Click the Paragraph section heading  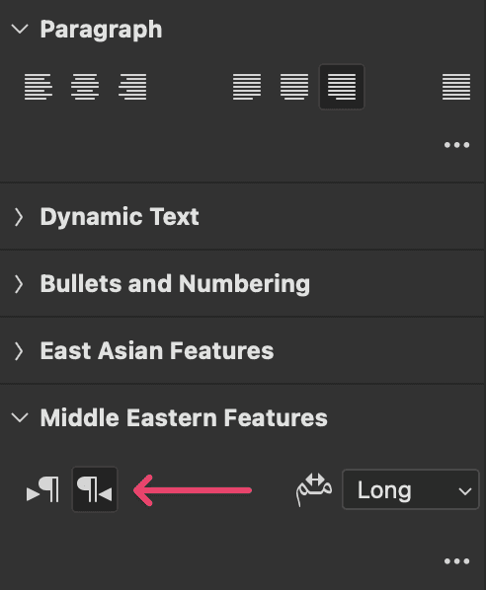[x=101, y=30]
